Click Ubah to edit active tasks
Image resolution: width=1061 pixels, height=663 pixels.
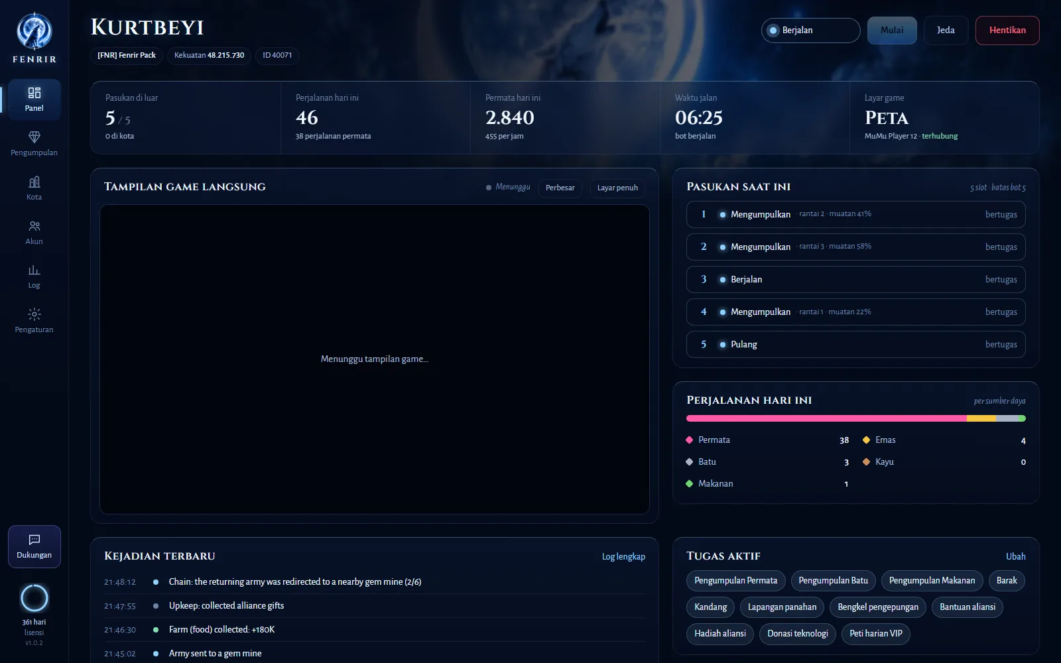pyautogui.click(x=1015, y=557)
